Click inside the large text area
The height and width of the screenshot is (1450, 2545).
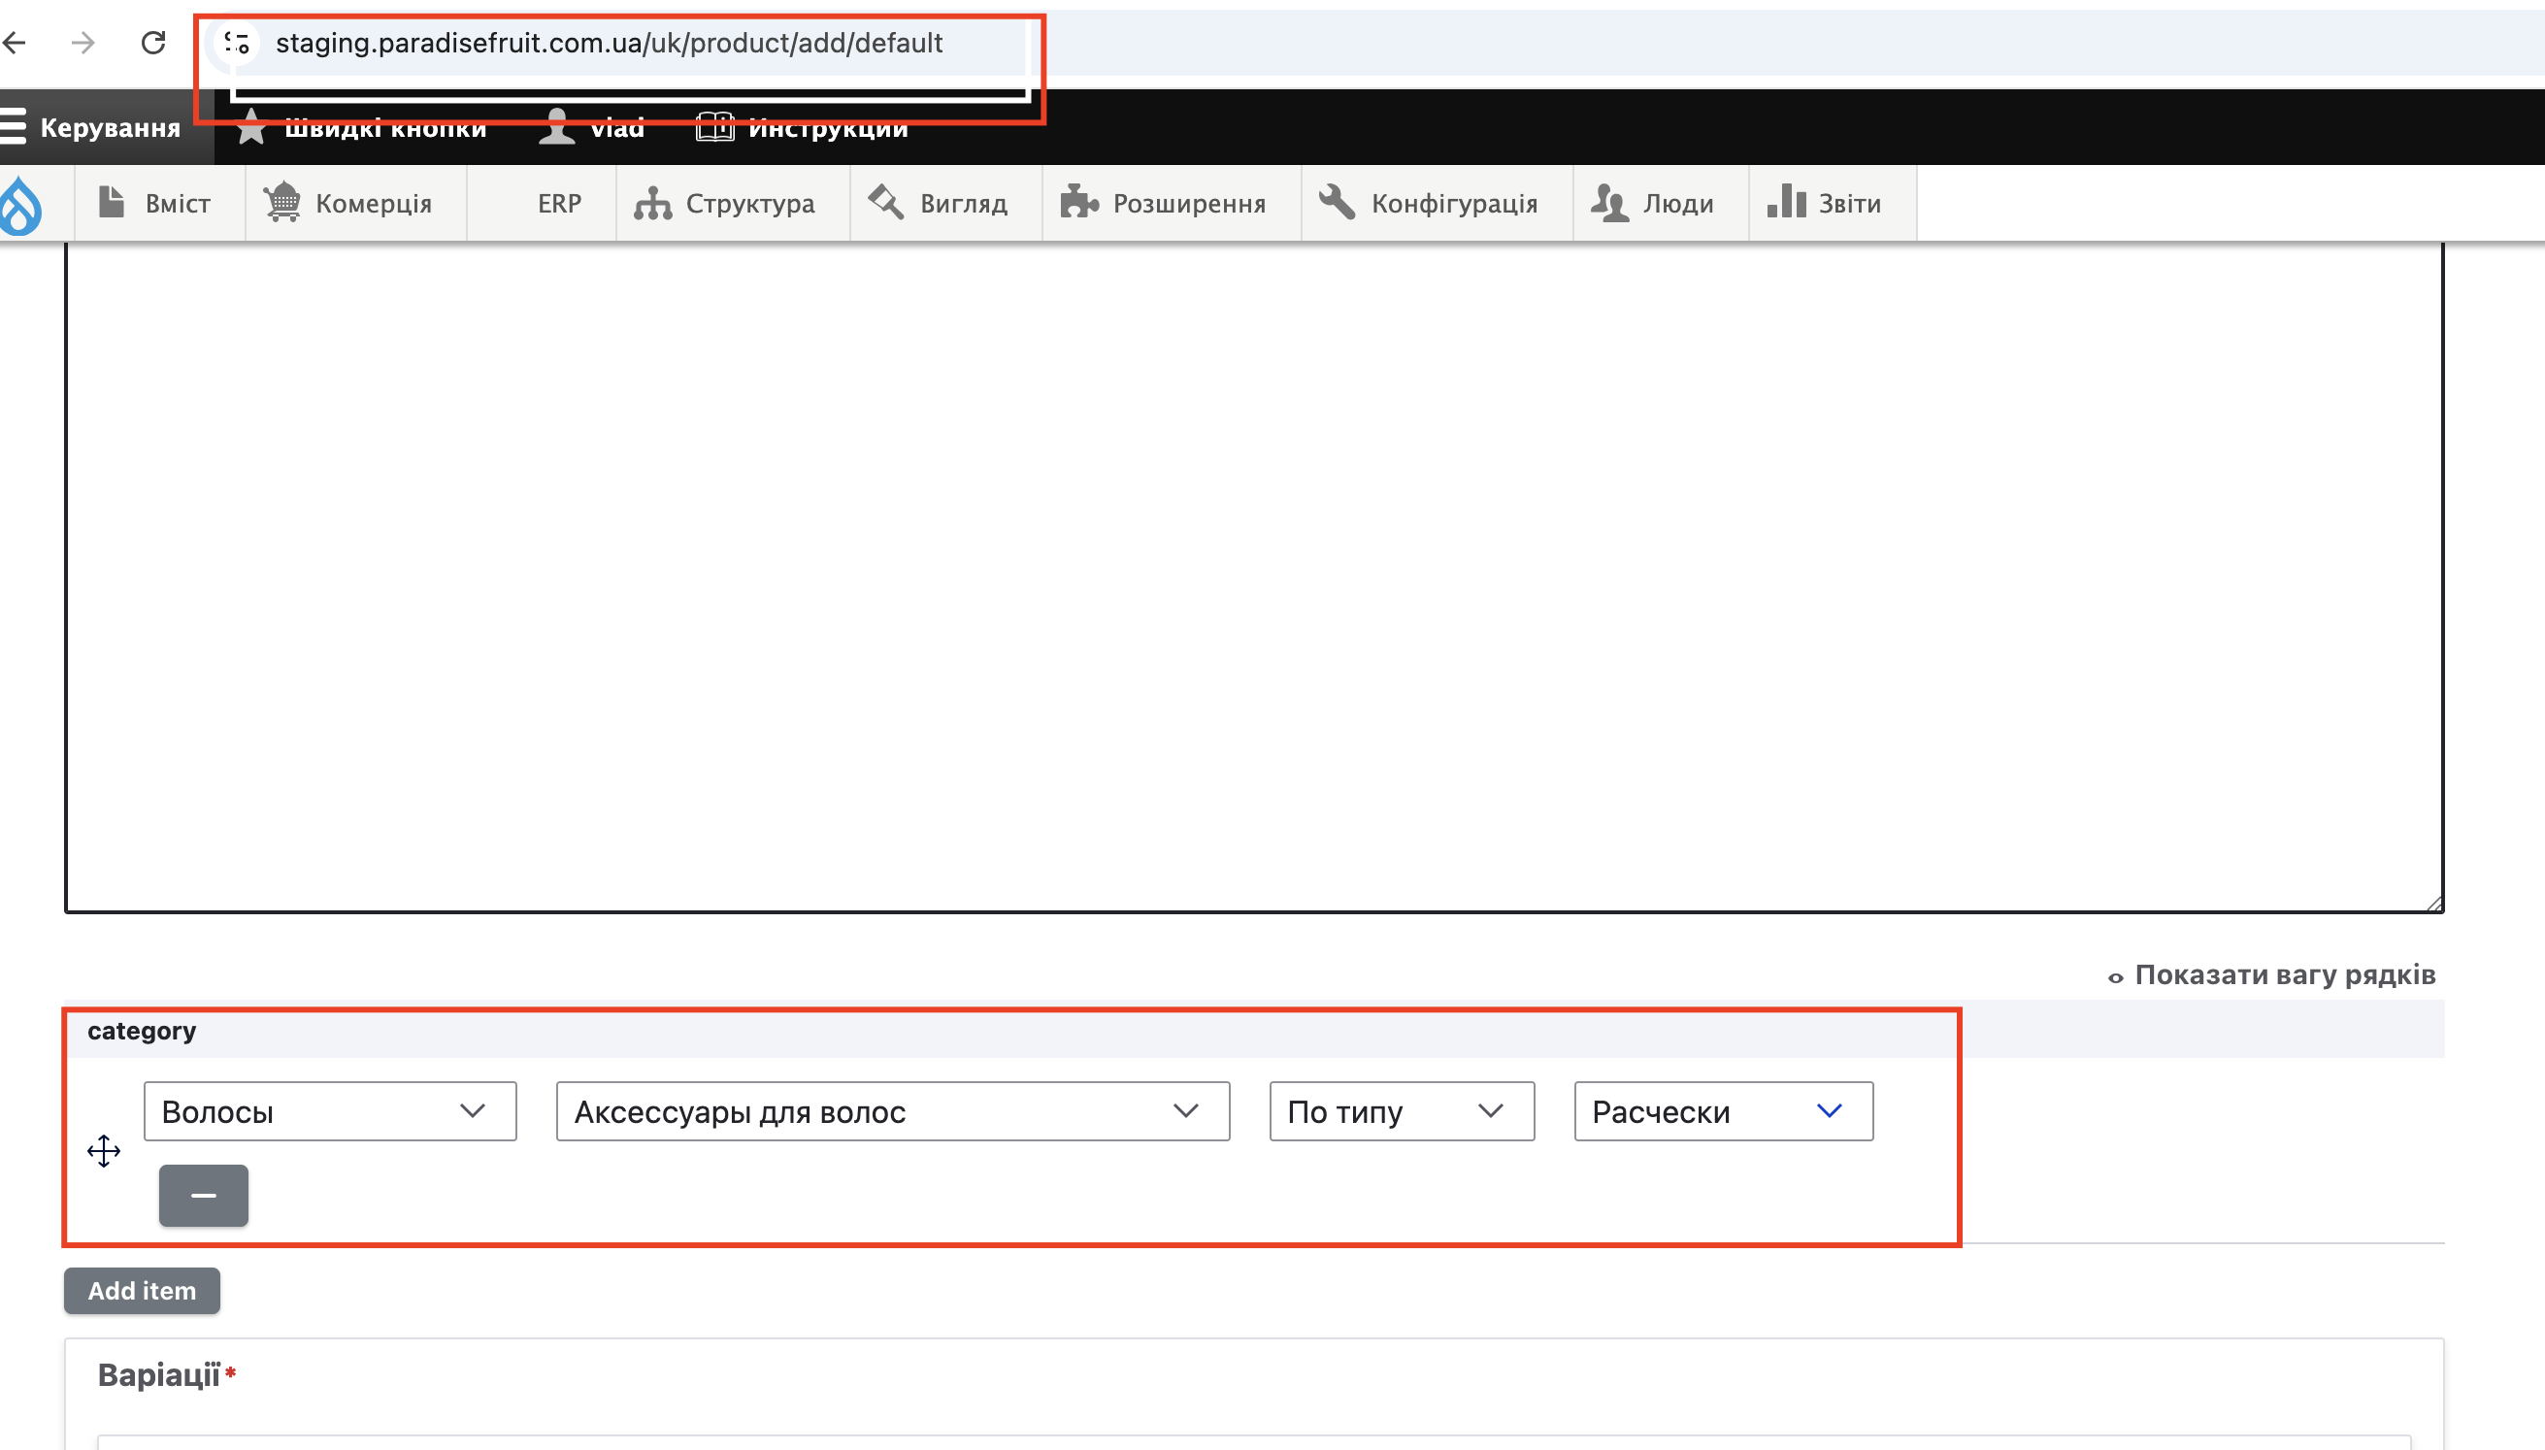pyautogui.click(x=1255, y=577)
